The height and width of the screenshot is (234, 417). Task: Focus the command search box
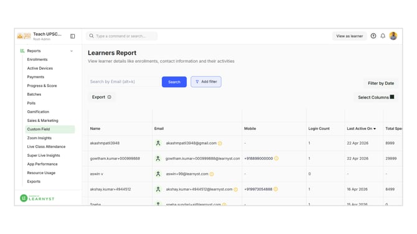click(121, 36)
